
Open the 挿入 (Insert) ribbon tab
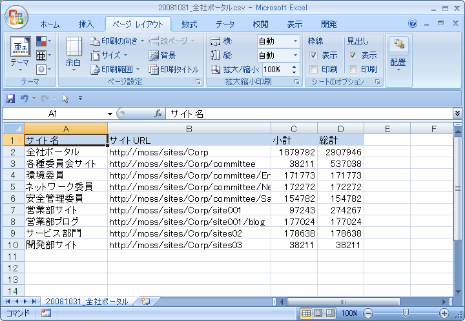coord(86,24)
